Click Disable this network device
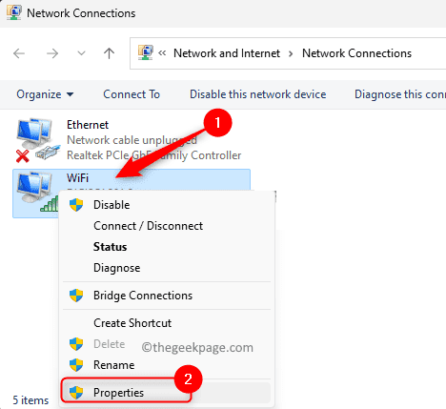This screenshot has width=446, height=409. pos(257,94)
